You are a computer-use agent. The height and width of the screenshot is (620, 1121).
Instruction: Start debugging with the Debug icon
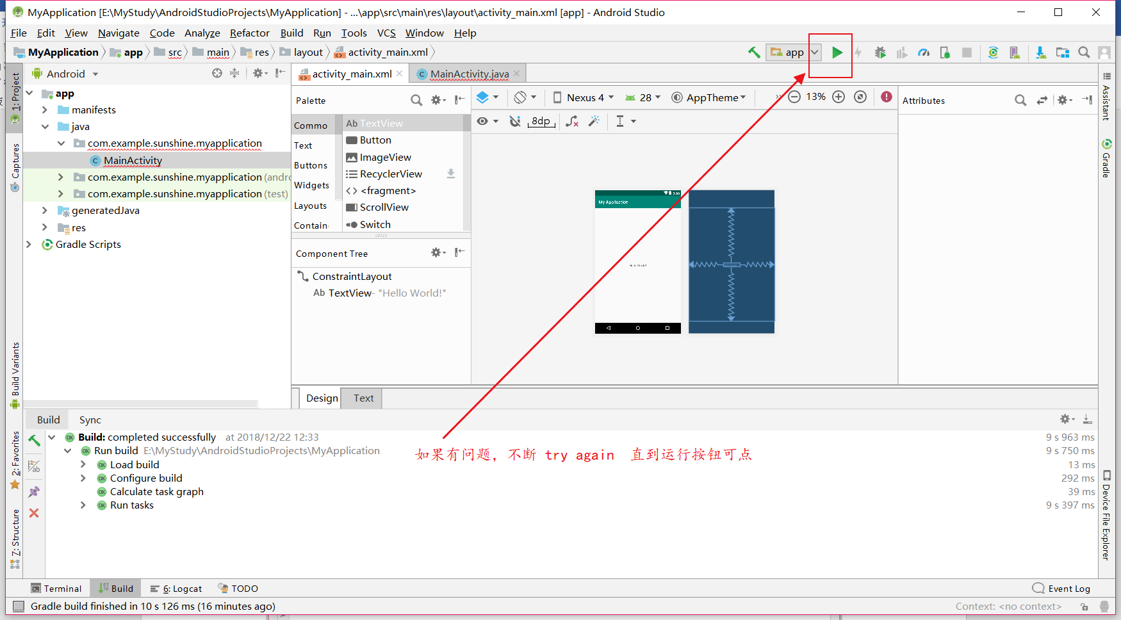pyautogui.click(x=880, y=53)
